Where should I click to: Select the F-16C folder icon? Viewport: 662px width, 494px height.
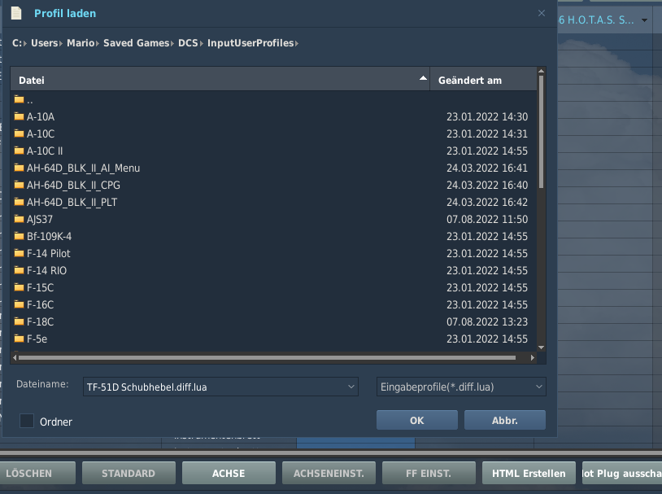(19, 304)
